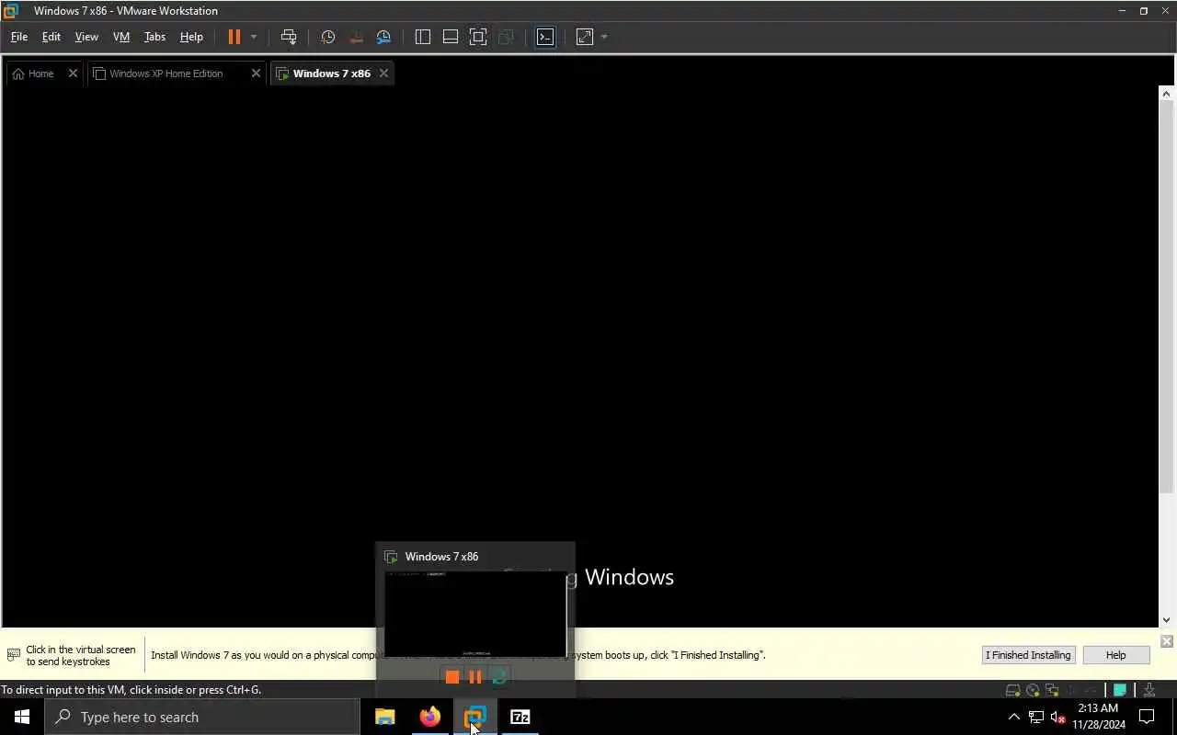Viewport: 1177px width, 735px height.
Task: Close the Windows XP Home Edition tab
Action: pos(256,73)
